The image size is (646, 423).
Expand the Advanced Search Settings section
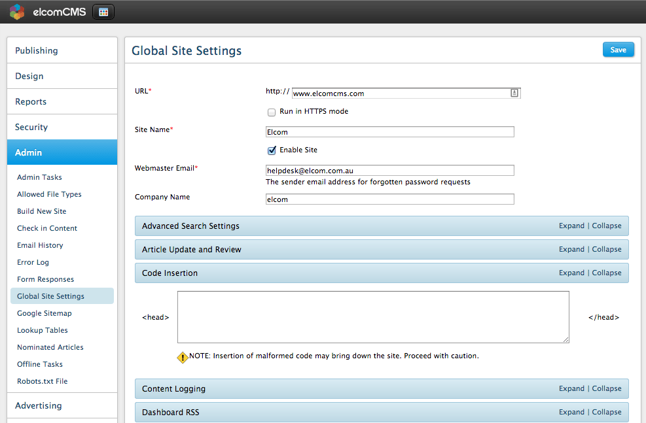pyautogui.click(x=571, y=226)
